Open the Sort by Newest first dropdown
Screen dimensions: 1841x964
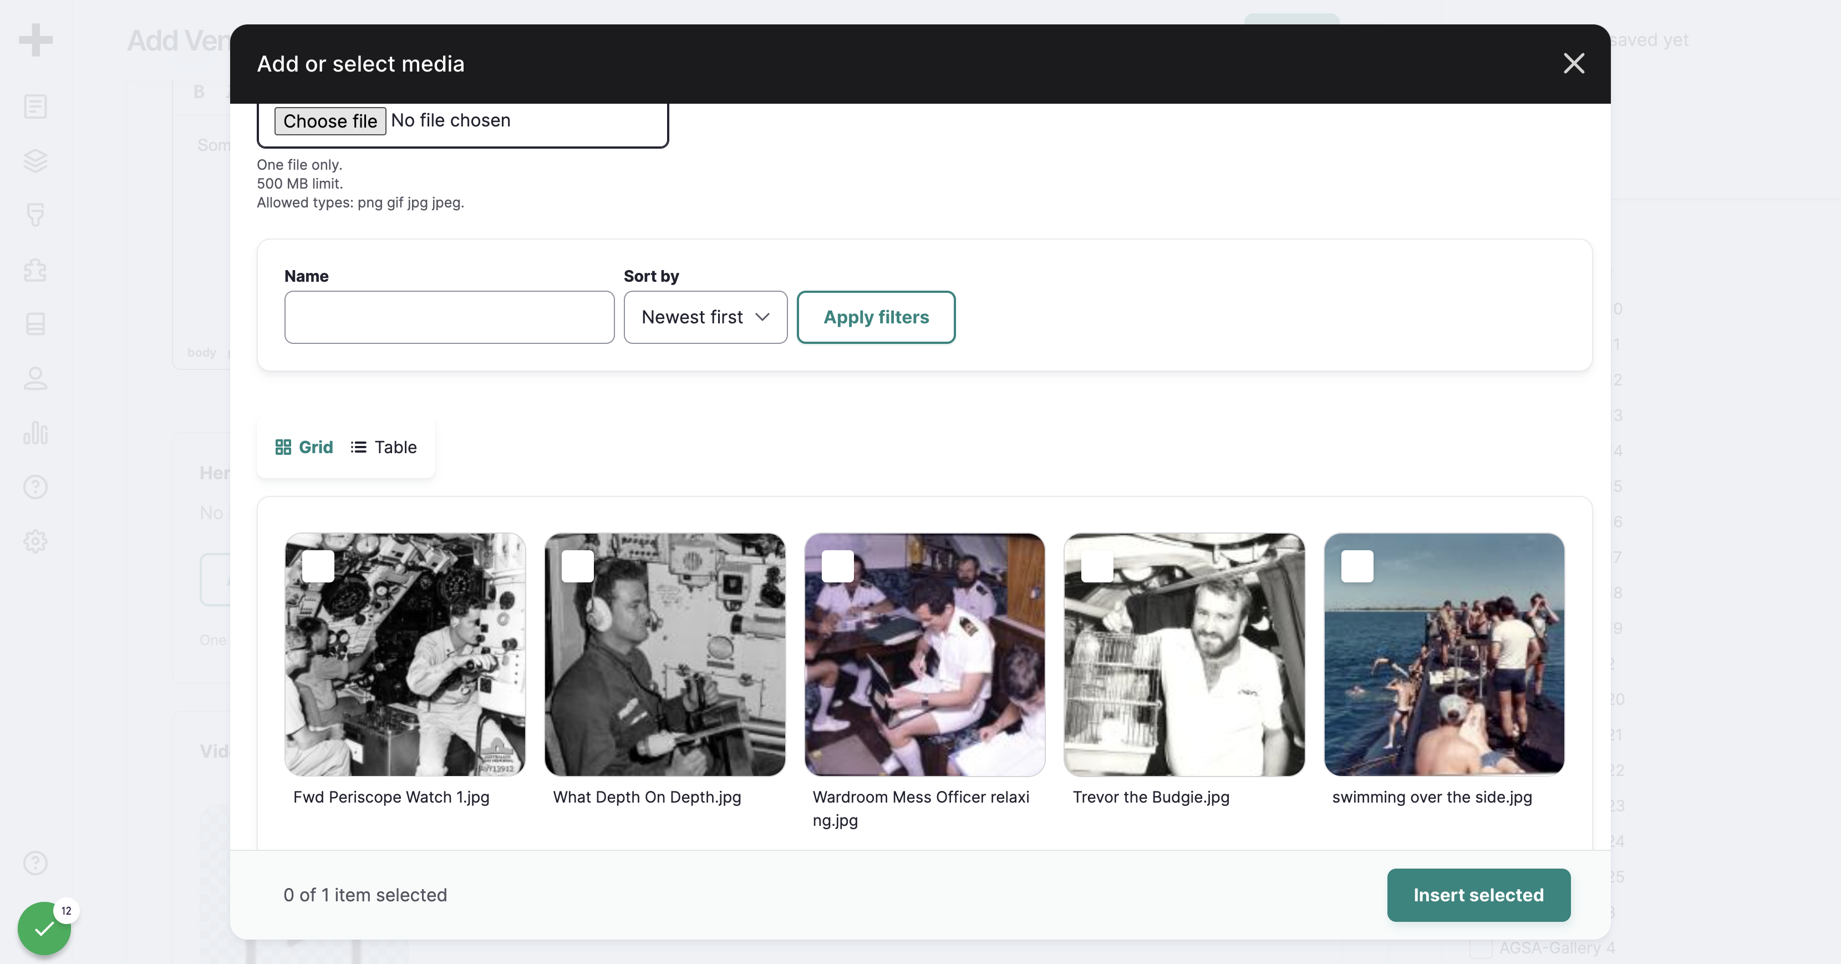coord(705,317)
